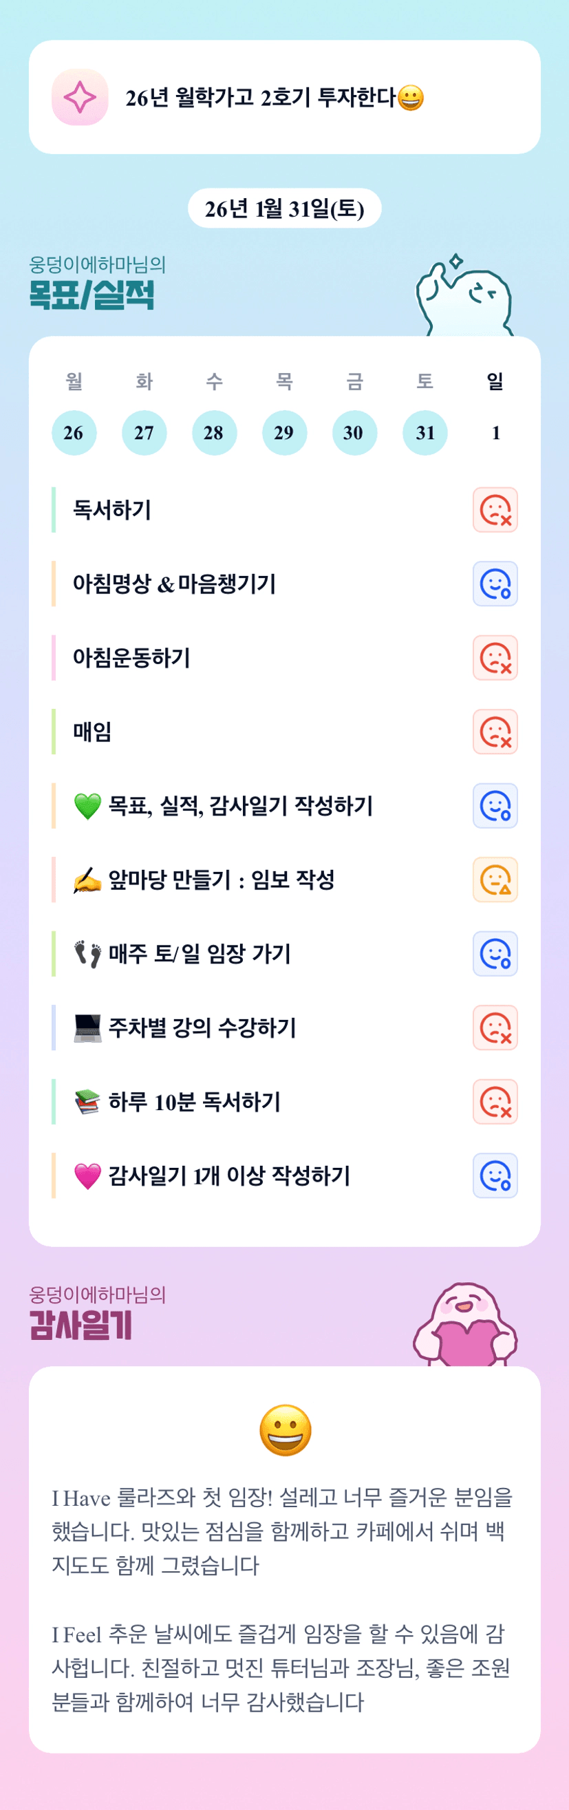
Task: Select Sunday the 1st in week row
Action: (495, 433)
